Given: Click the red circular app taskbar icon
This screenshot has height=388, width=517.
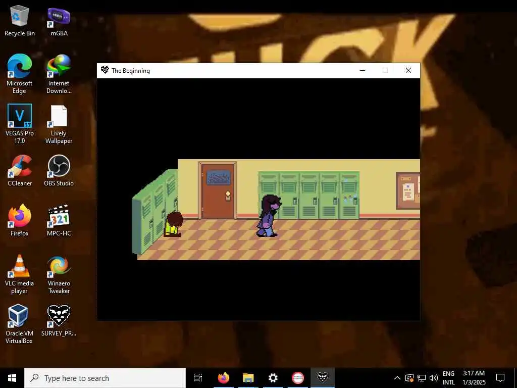Looking at the screenshot, I should coord(298,378).
